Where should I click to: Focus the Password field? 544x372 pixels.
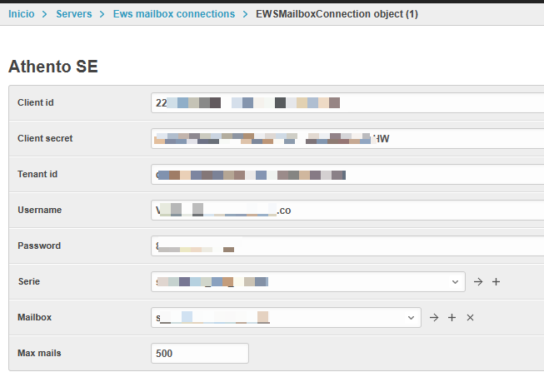(347, 246)
